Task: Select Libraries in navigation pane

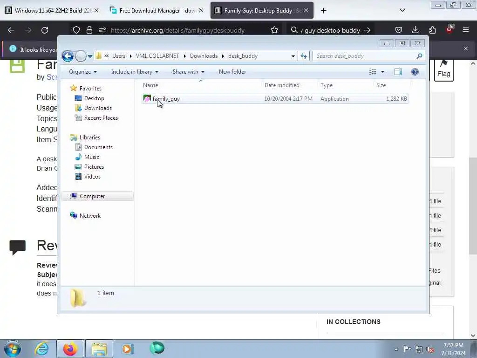Action: click(x=89, y=138)
